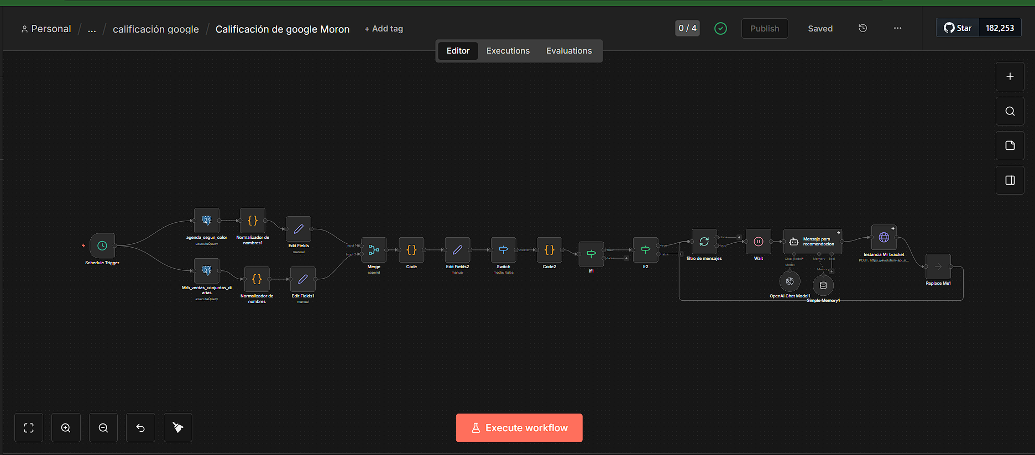Screen dimensions: 1035x455
Task: Fit workflow to view button
Action: [29, 428]
